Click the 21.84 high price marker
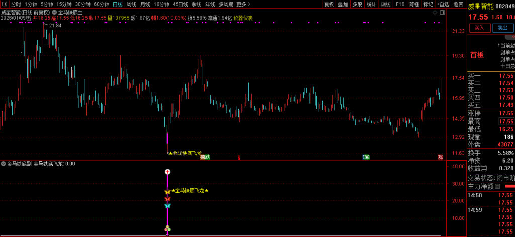 55,25
